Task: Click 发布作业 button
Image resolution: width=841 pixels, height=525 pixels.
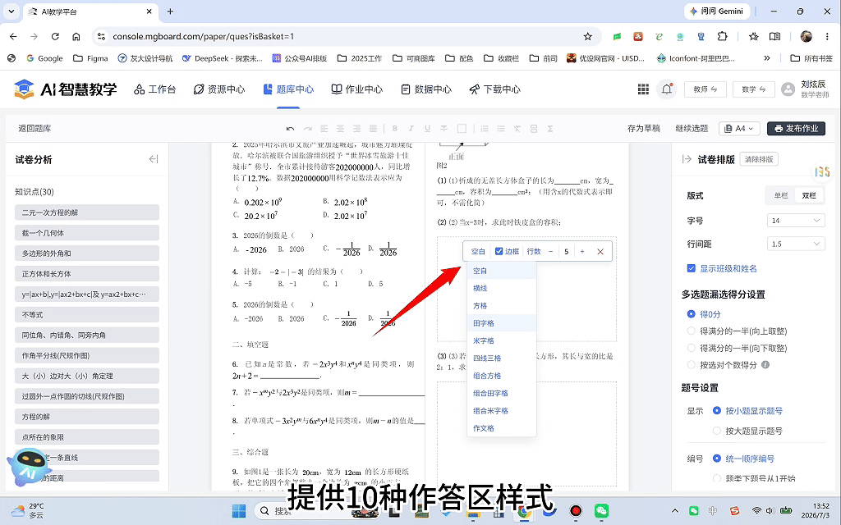Action: pyautogui.click(x=796, y=129)
